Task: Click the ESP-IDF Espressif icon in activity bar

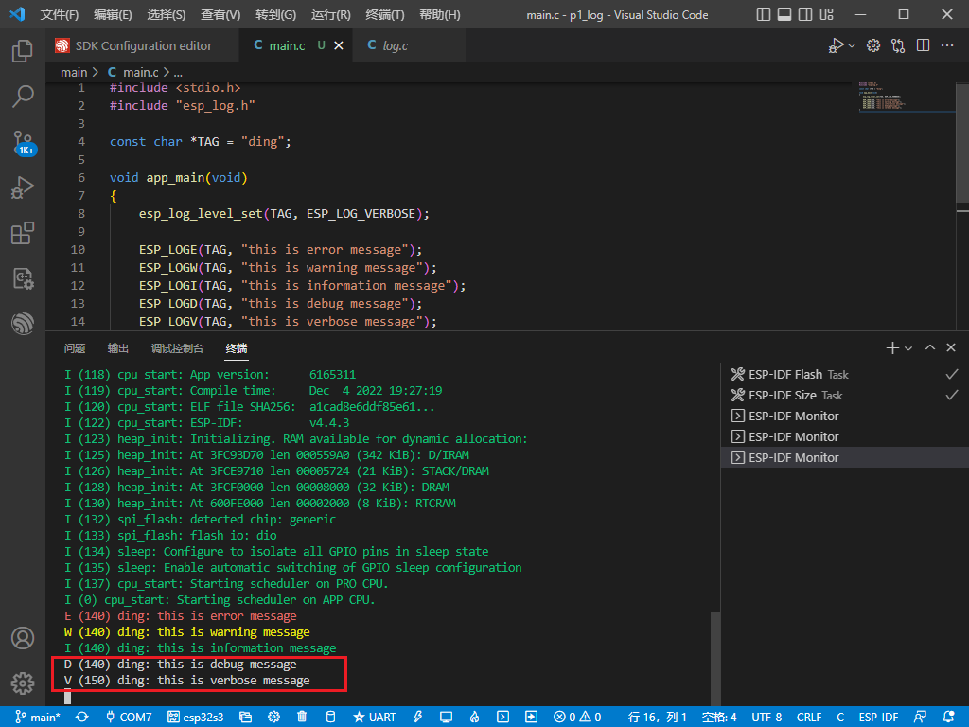Action: [x=23, y=324]
